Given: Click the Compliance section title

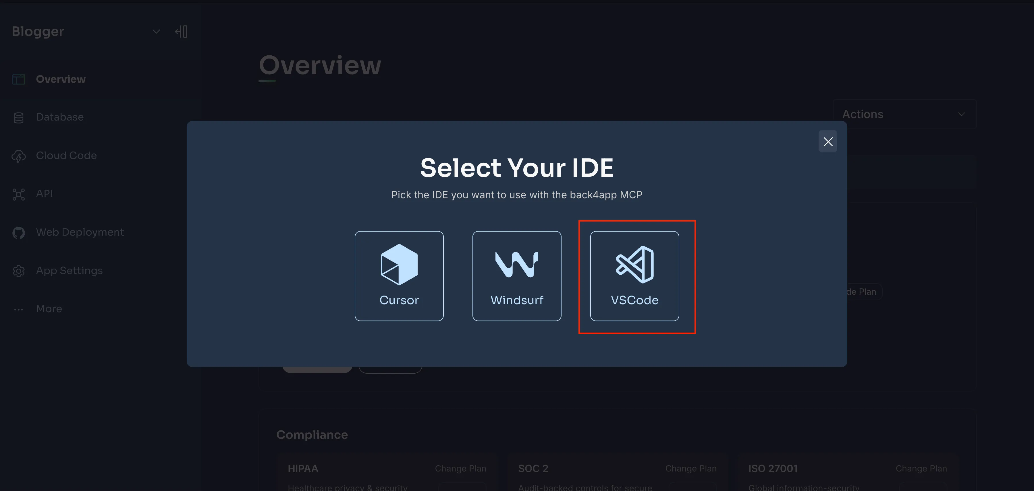Looking at the screenshot, I should coord(312,435).
